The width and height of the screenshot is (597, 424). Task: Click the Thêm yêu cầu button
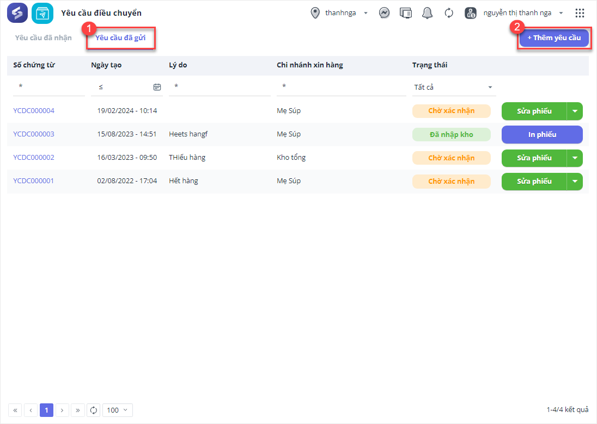pos(554,38)
